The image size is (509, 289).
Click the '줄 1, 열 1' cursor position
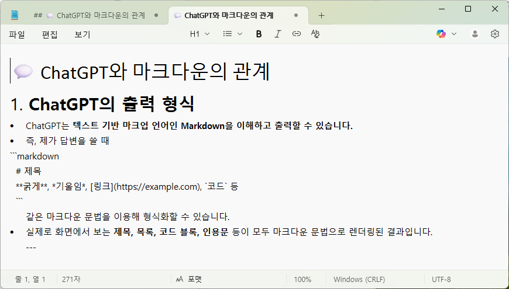coord(30,279)
